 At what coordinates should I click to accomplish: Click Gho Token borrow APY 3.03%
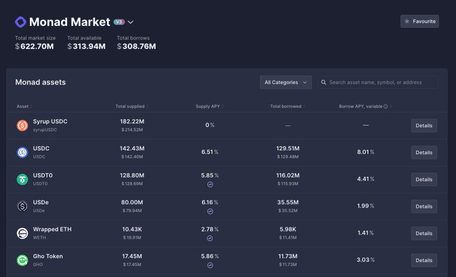click(x=366, y=260)
